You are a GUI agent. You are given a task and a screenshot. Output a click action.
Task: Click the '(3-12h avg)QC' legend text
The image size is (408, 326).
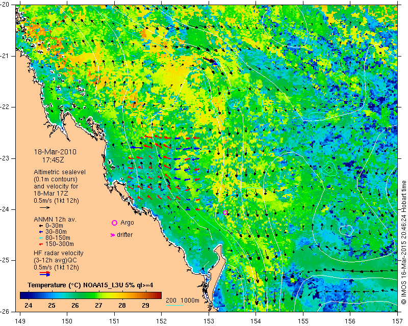pos(55,260)
